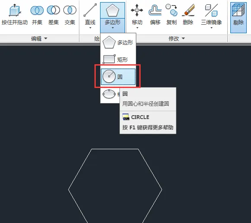Viewport: 251px width, 223px height.
Task: Open the dropdown arrow under 直线
Action: (90, 28)
